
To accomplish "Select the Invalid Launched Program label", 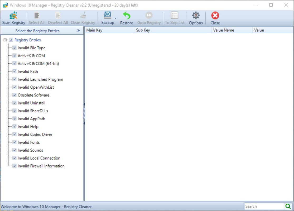I will pyautogui.click(x=40, y=79).
